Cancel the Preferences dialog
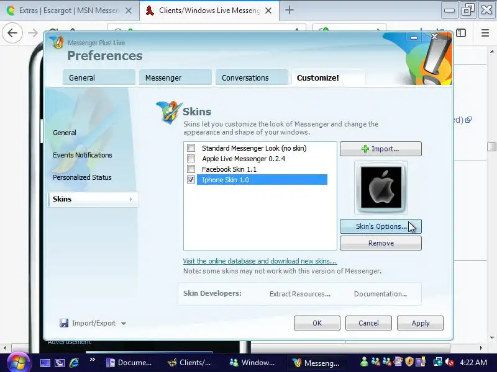The image size is (497, 372). 368,323
